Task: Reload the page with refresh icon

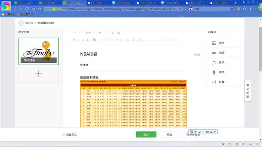Action: [27, 9]
